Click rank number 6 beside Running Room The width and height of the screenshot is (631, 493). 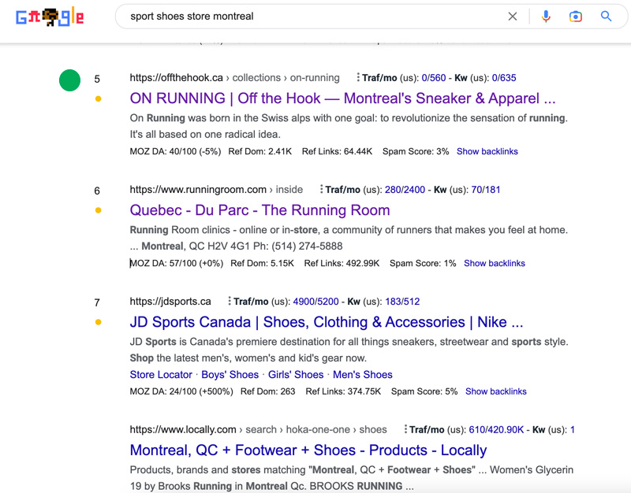97,191
